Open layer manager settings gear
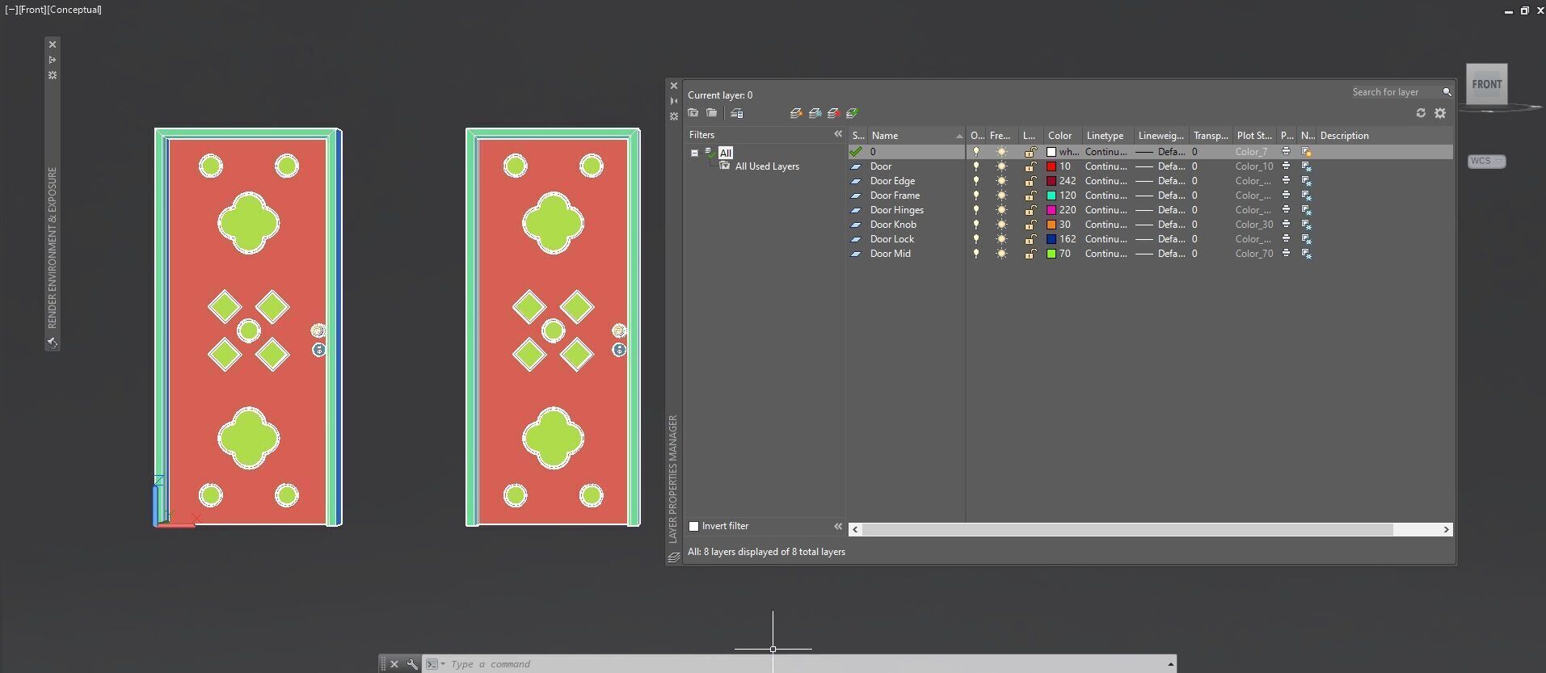Screen dimensions: 1546x673 click(1440, 113)
